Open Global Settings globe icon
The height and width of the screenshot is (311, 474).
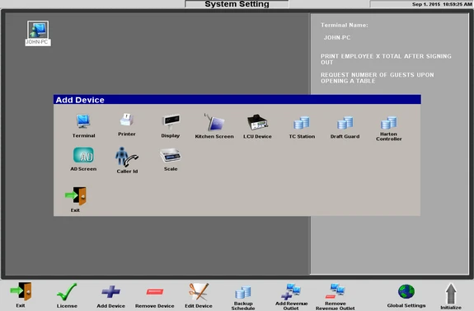point(406,296)
